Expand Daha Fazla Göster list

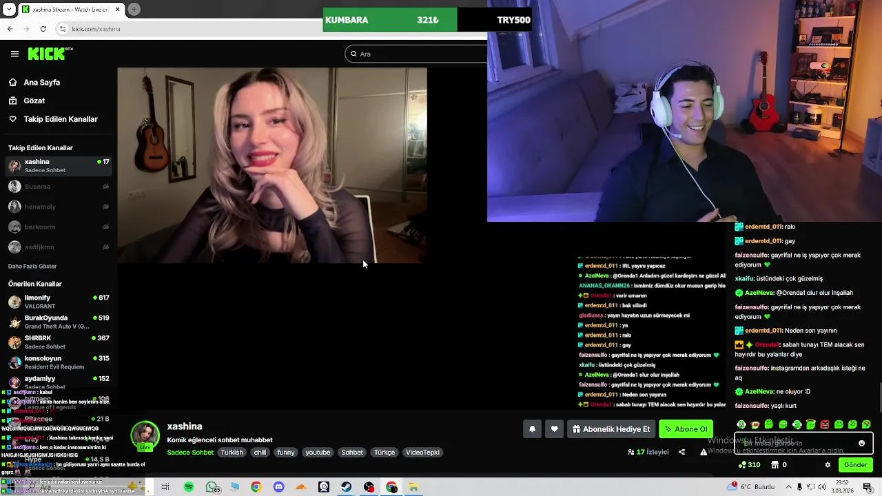tap(32, 266)
